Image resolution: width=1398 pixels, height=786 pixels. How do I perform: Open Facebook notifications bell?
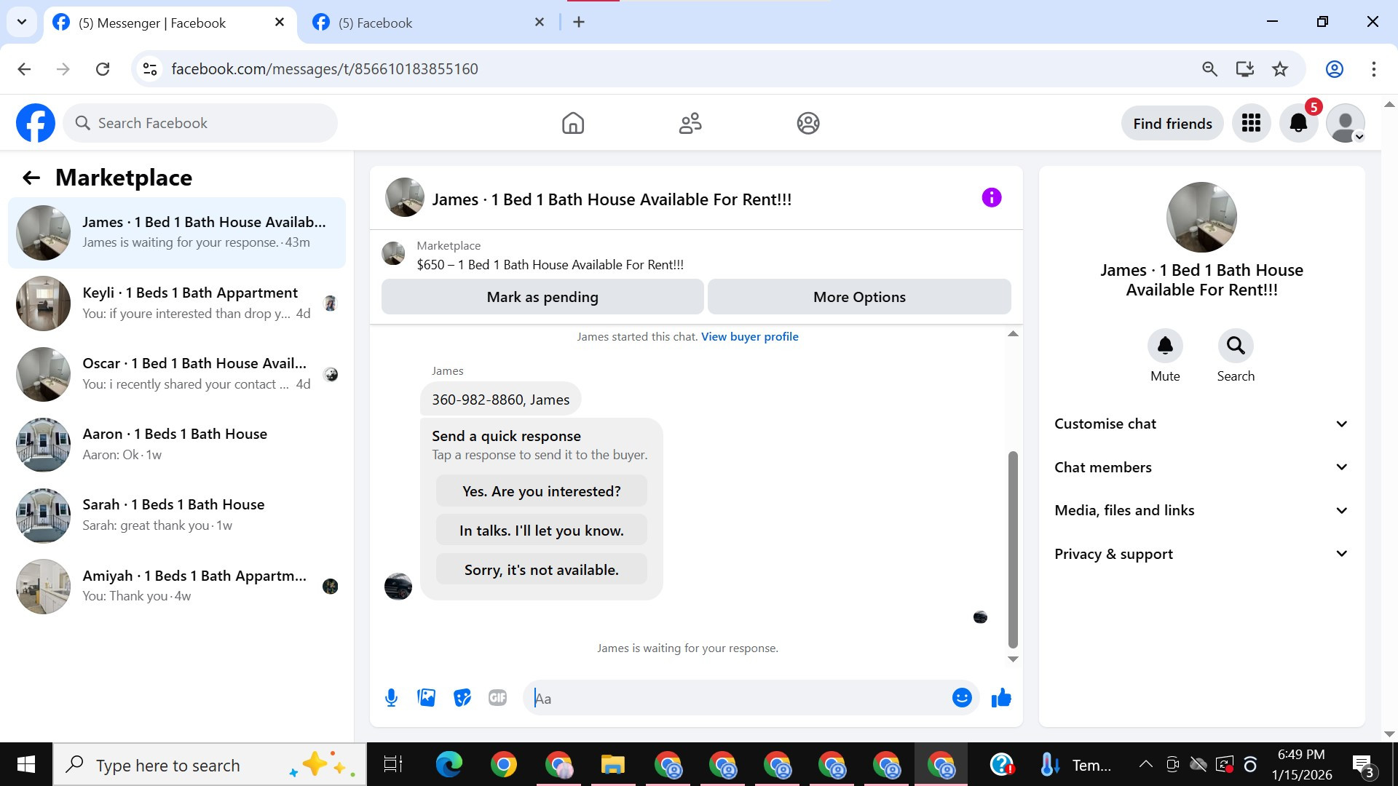(x=1298, y=123)
